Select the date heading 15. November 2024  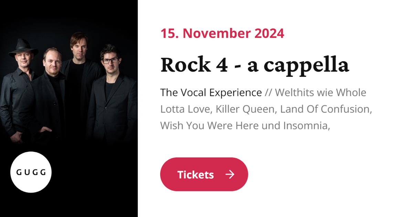pyautogui.click(x=222, y=33)
